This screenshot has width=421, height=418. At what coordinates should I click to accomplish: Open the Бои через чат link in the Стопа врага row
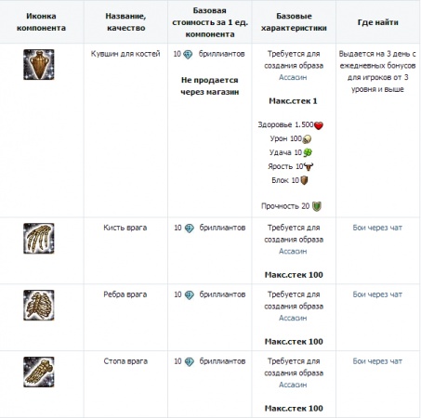tap(377, 361)
